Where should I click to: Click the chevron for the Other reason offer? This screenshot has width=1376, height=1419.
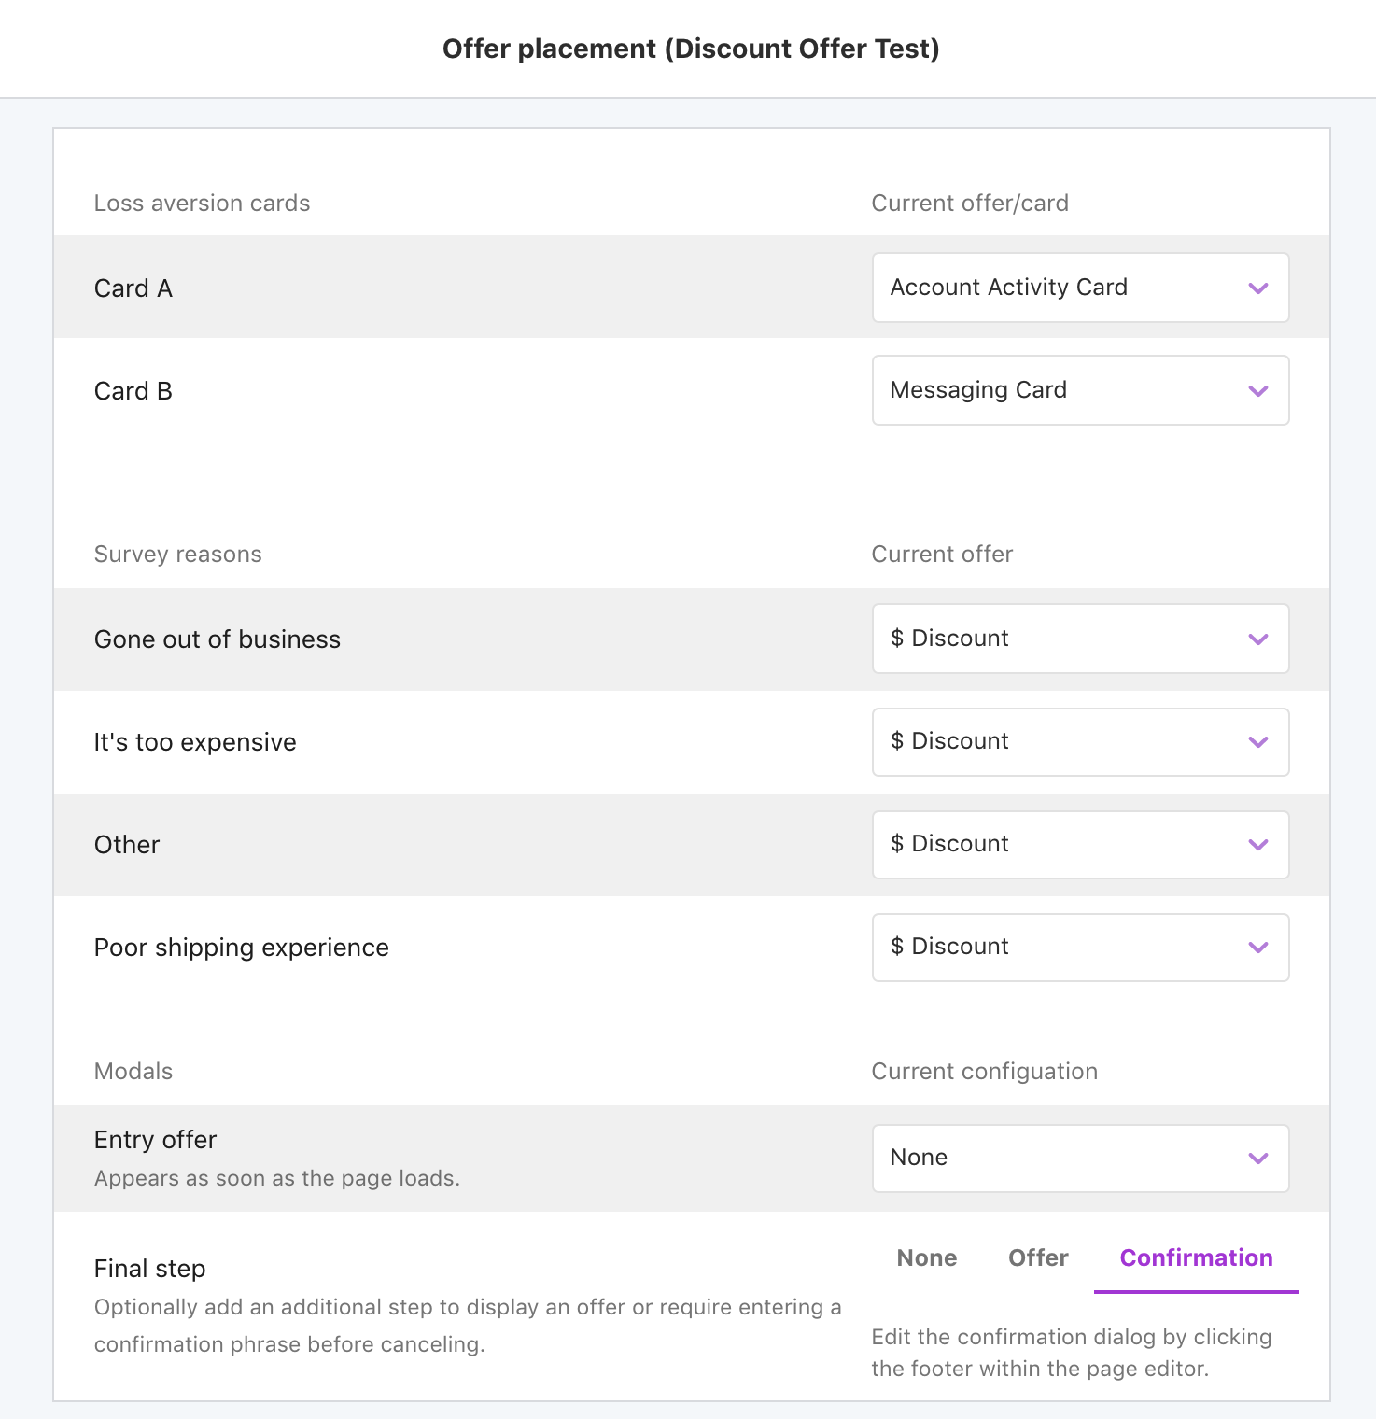(x=1257, y=845)
